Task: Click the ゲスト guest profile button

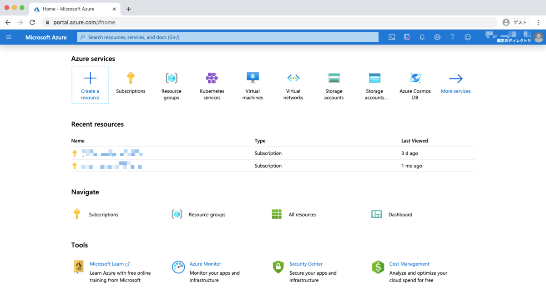Action: point(516,22)
